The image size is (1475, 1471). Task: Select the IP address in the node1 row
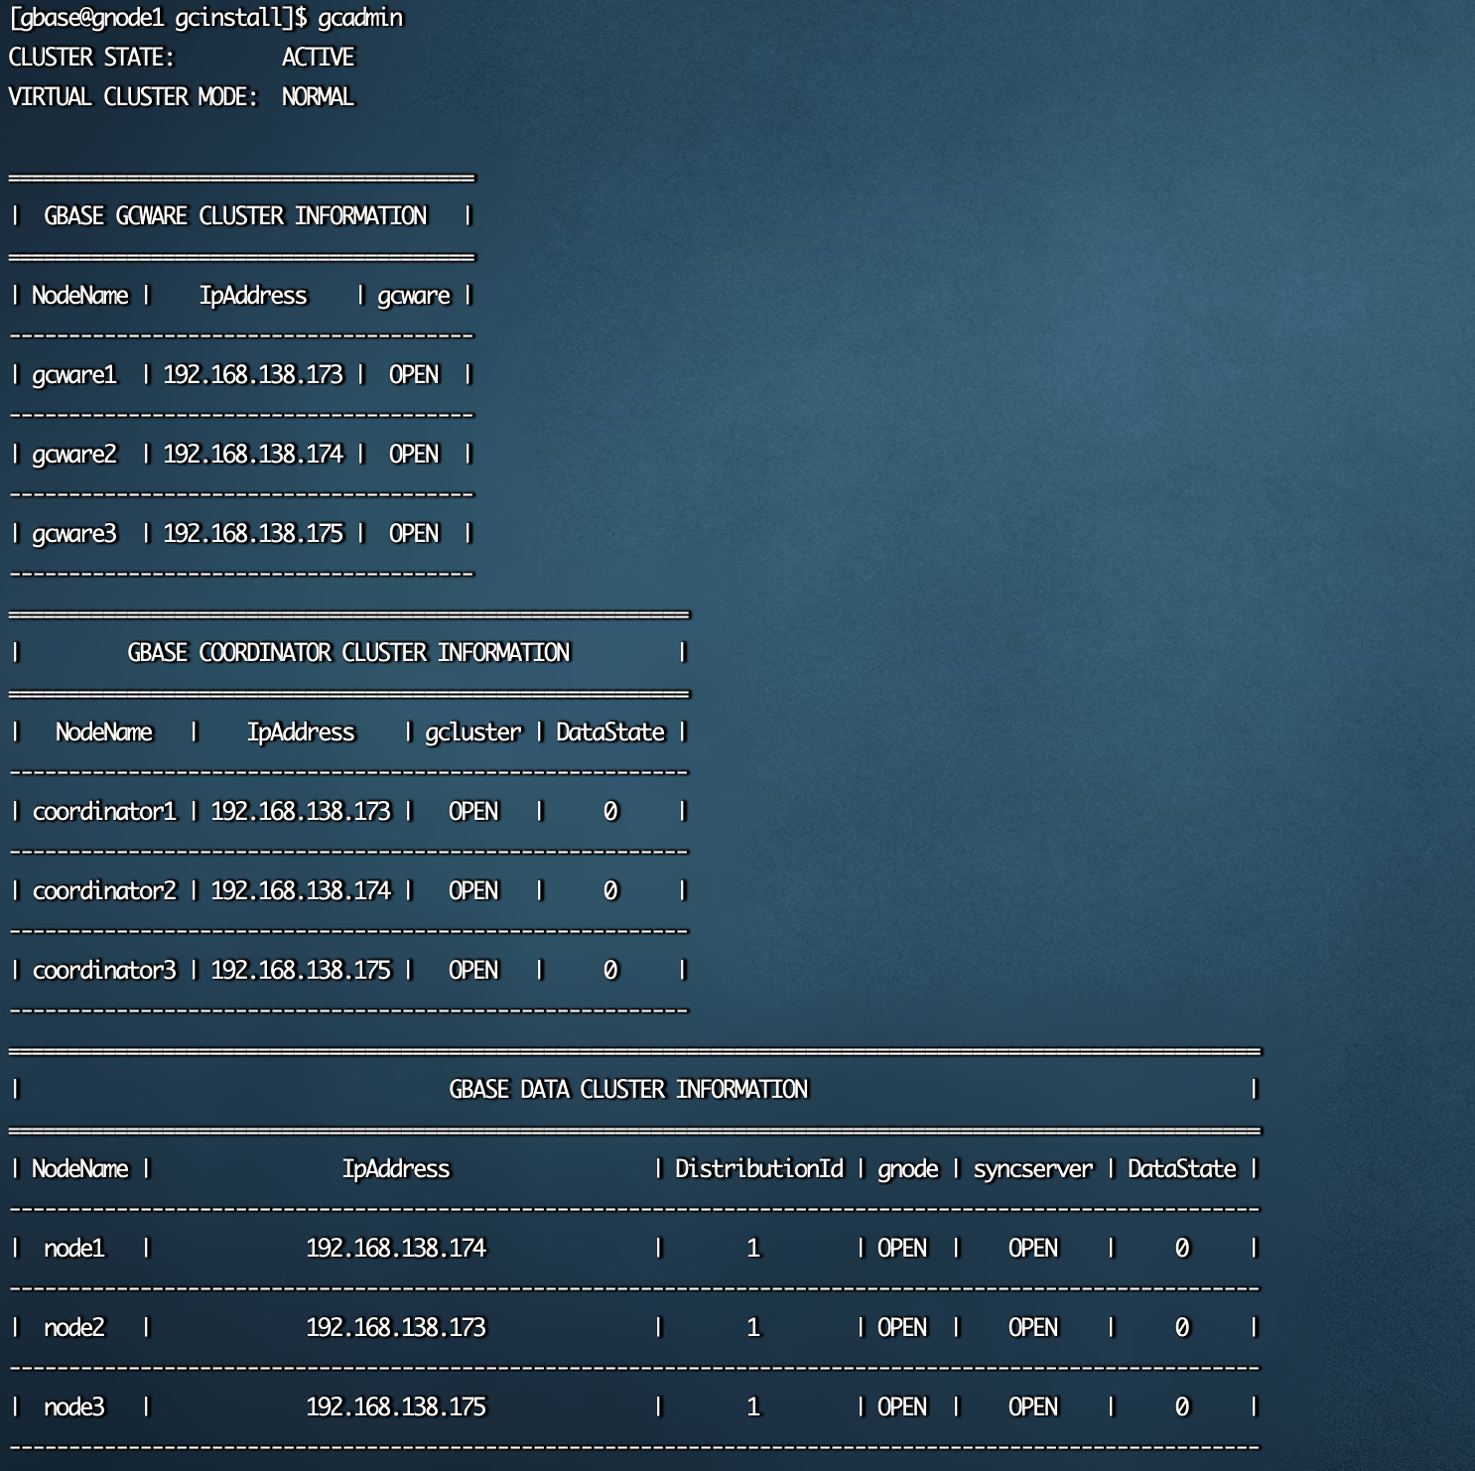[x=396, y=1249]
